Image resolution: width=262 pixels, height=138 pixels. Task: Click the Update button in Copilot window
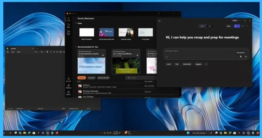click(x=235, y=20)
